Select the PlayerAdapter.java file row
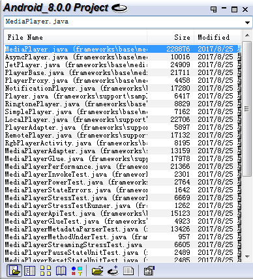Viewport: 253px width, 279px height. click(x=123, y=127)
